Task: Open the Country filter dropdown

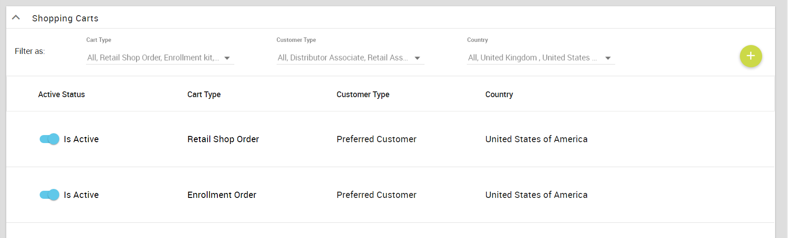Action: click(x=541, y=58)
